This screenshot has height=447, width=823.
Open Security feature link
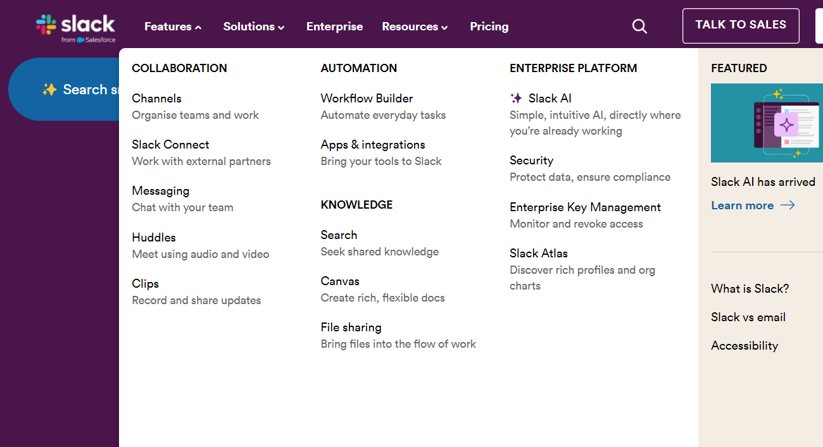coord(531,160)
